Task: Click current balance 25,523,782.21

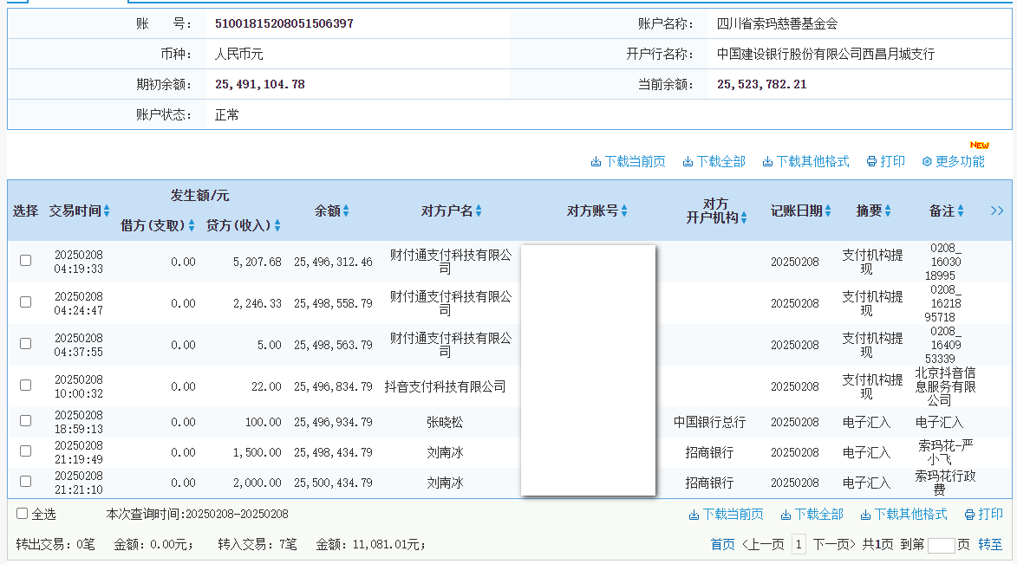Action: click(x=761, y=84)
